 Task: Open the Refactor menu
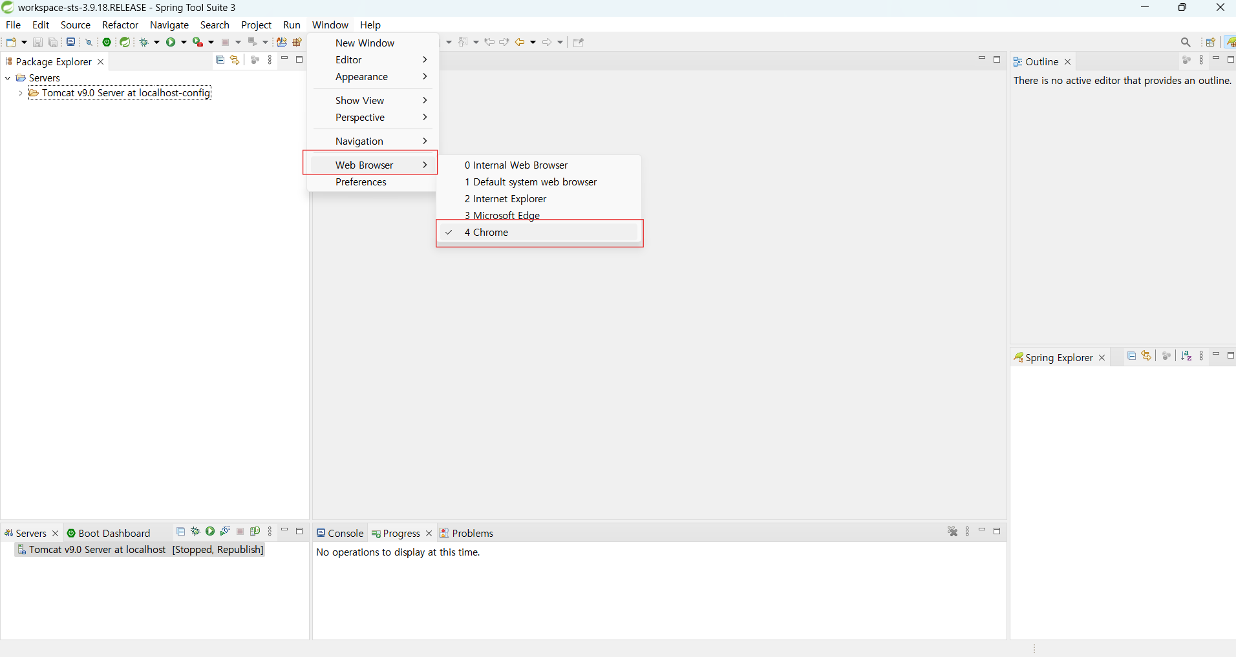120,25
